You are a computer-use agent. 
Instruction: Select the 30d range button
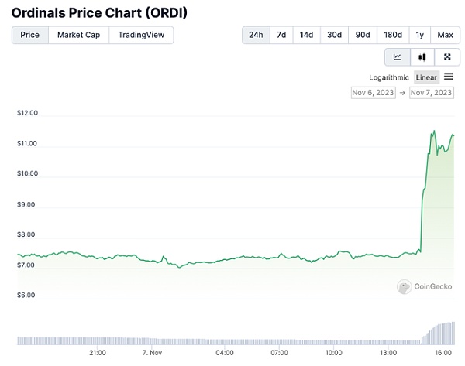click(x=334, y=35)
